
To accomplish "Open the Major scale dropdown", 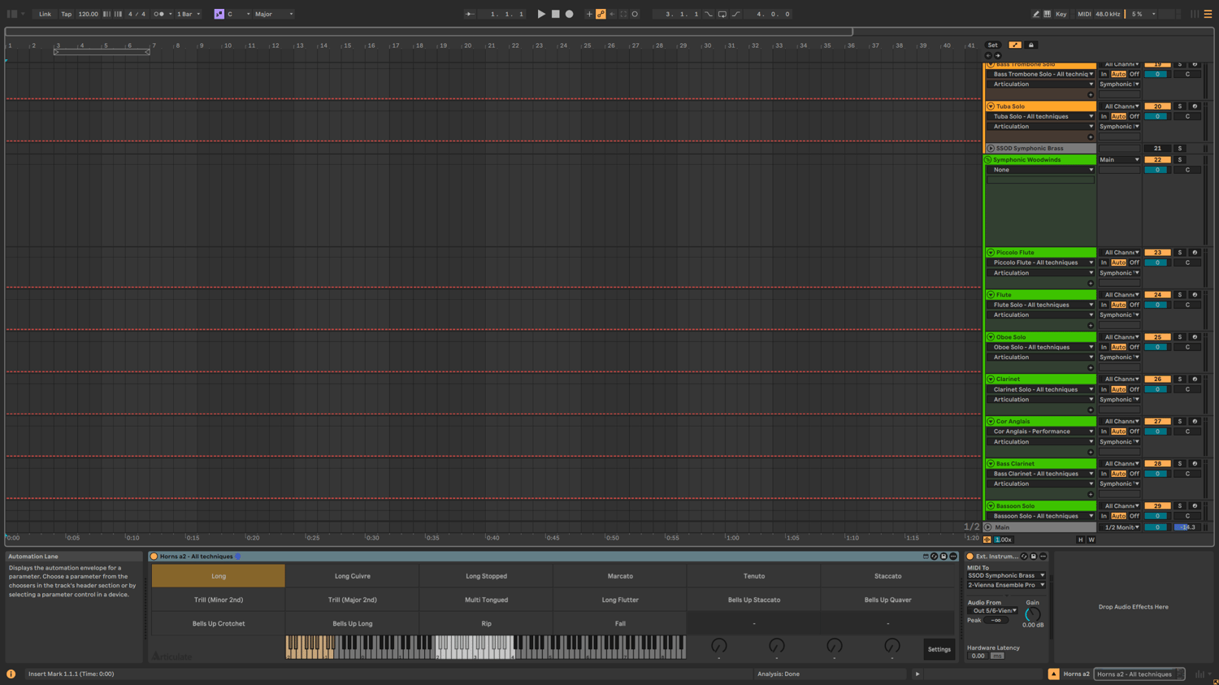I will coord(274,14).
